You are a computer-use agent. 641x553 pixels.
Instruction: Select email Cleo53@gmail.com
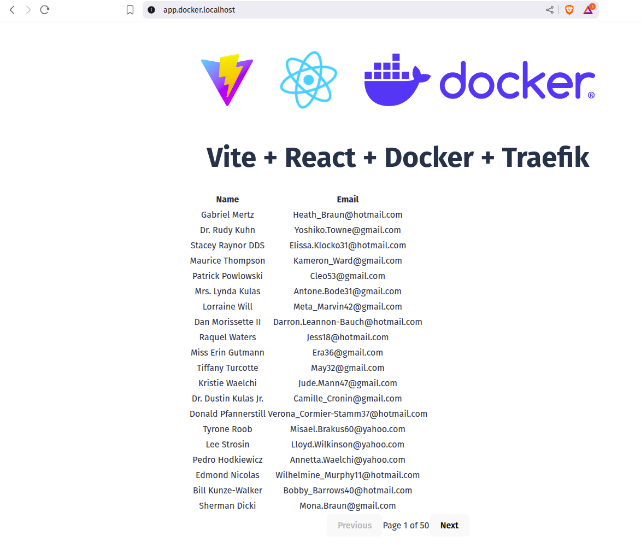(x=348, y=276)
